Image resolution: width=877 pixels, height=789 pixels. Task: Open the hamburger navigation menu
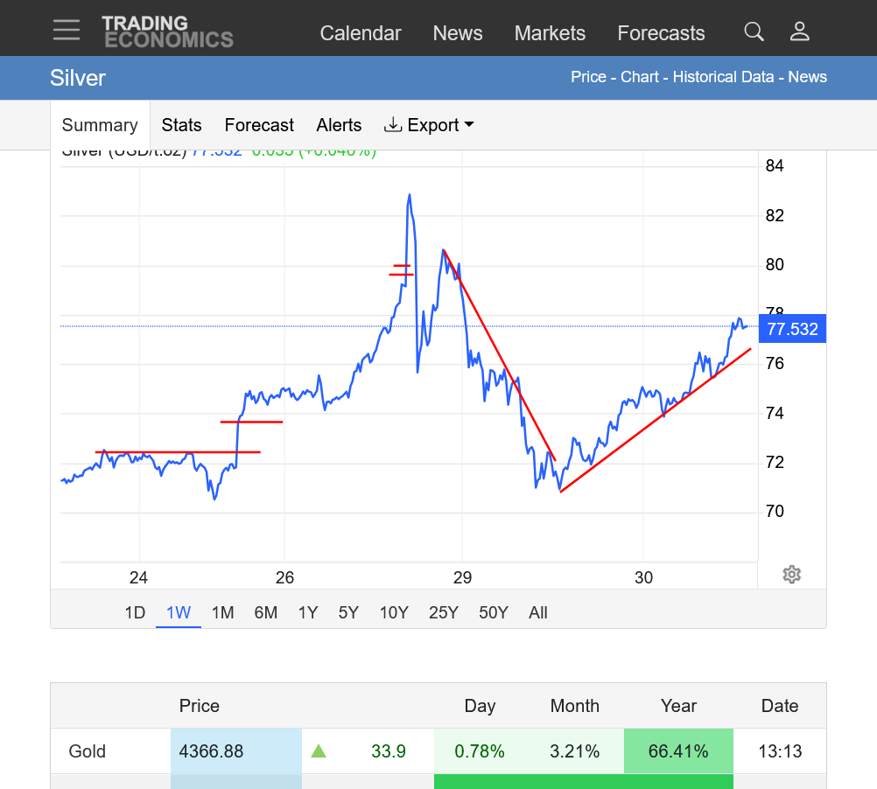point(67,30)
